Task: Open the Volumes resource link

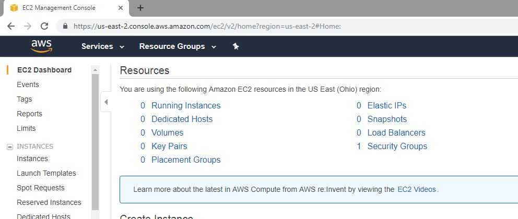Action: pyautogui.click(x=168, y=132)
